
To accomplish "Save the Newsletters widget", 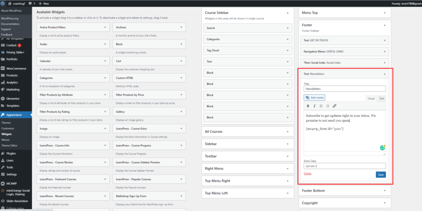I will (381, 175).
